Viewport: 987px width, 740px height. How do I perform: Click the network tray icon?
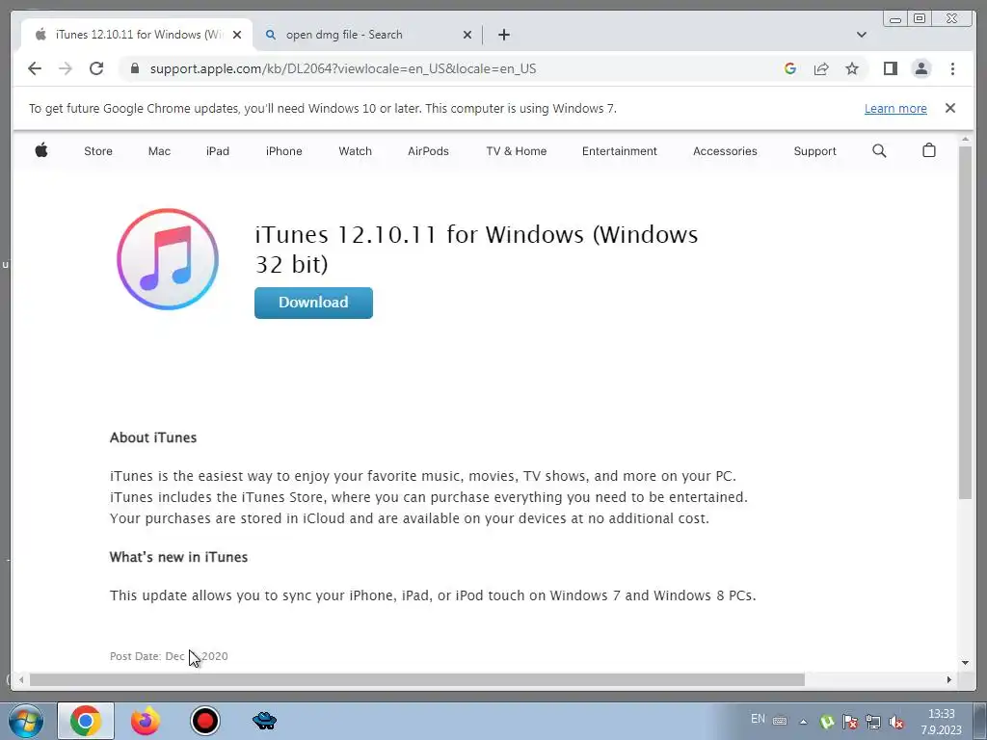click(x=873, y=722)
